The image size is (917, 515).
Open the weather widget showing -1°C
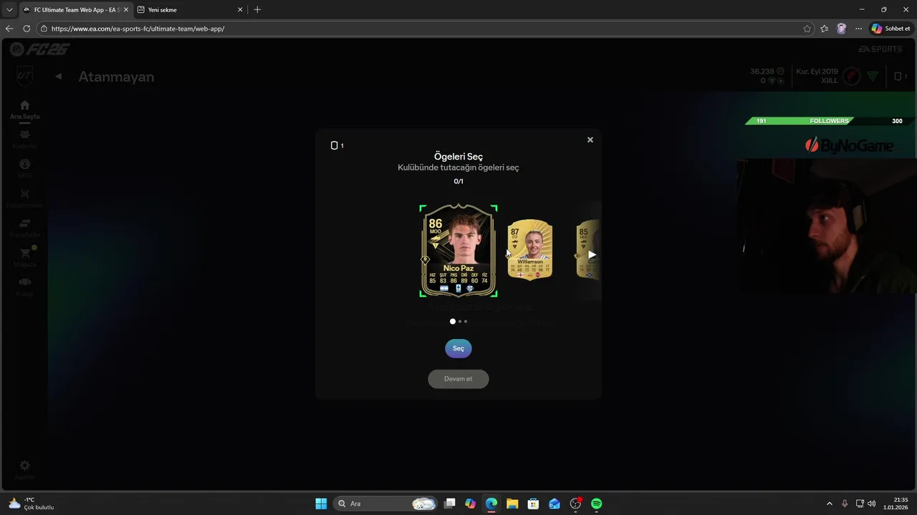pyautogui.click(x=32, y=504)
